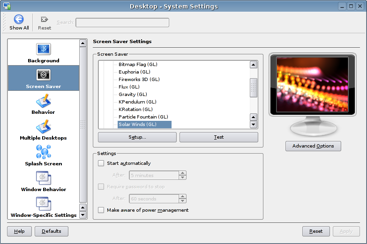This screenshot has width=367, height=244.
Task: Select Particle Fountain (GL) screen saver
Action: (143, 117)
